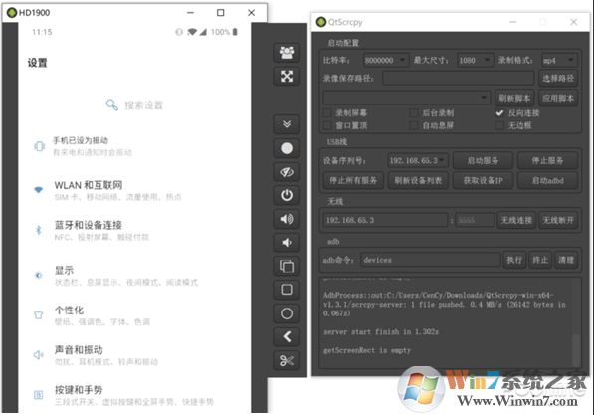
Task: Go home with the circle icon
Action: click(x=287, y=313)
